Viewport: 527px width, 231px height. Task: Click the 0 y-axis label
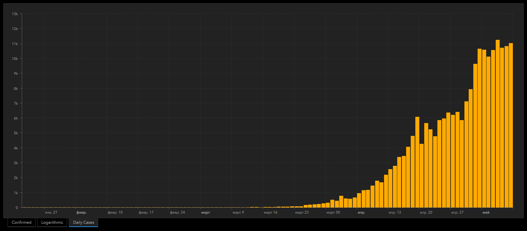pyautogui.click(x=17, y=208)
